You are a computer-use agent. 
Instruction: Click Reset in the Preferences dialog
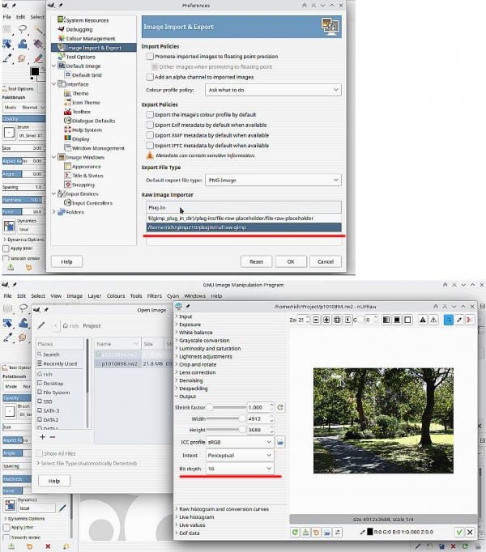(x=256, y=261)
